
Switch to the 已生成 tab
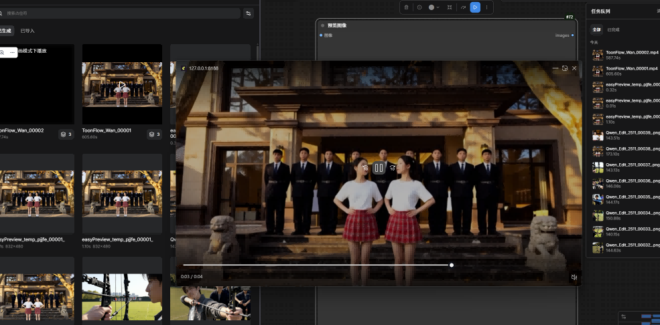5,31
